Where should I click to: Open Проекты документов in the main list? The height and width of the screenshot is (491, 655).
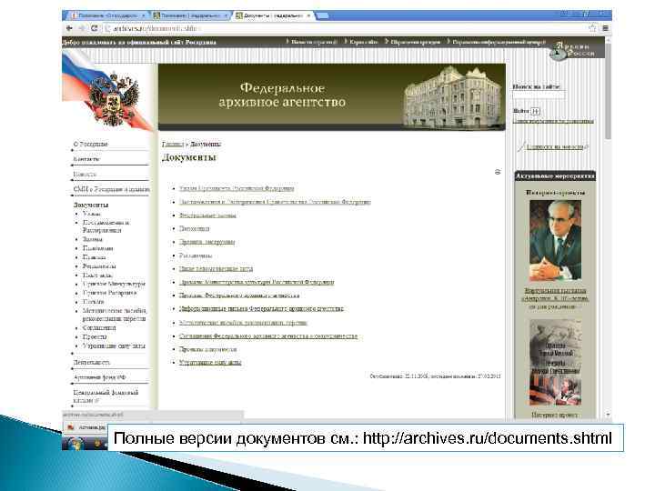pos(208,349)
